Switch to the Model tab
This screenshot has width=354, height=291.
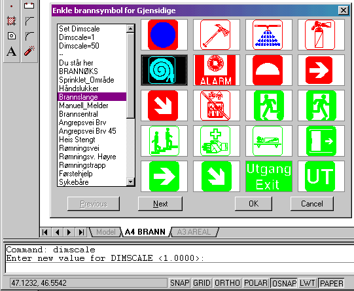point(105,232)
